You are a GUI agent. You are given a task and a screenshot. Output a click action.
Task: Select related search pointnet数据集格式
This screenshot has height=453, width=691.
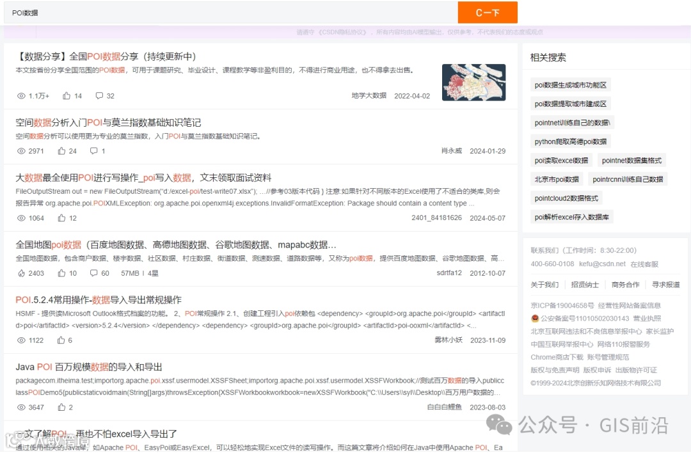pos(631,161)
